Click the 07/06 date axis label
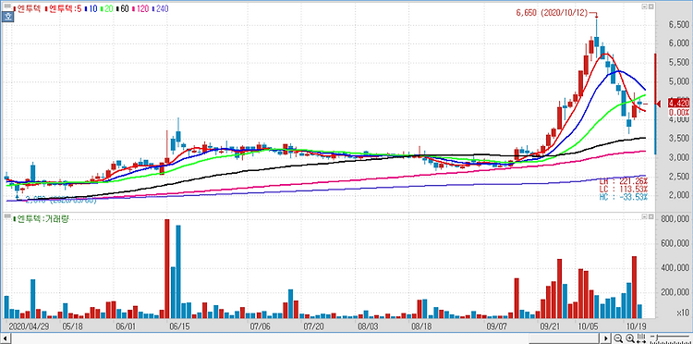Image resolution: width=693 pixels, height=344 pixels. coord(260,326)
